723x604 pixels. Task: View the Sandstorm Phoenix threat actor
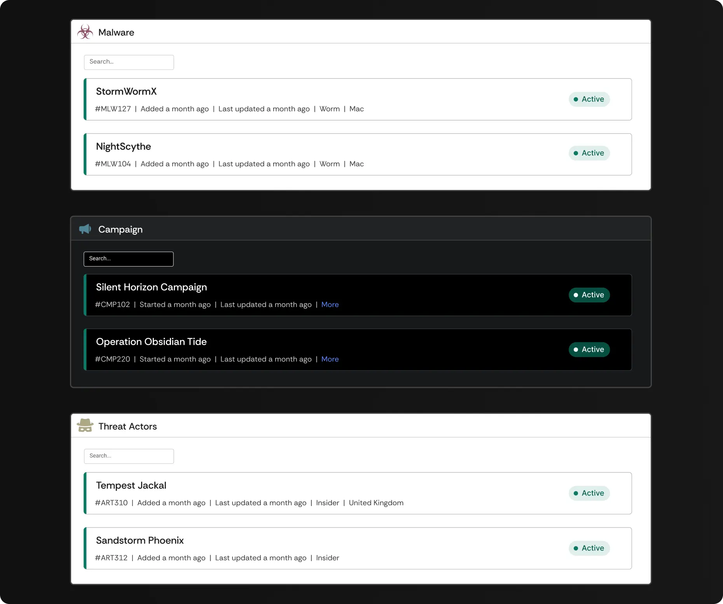(x=140, y=541)
